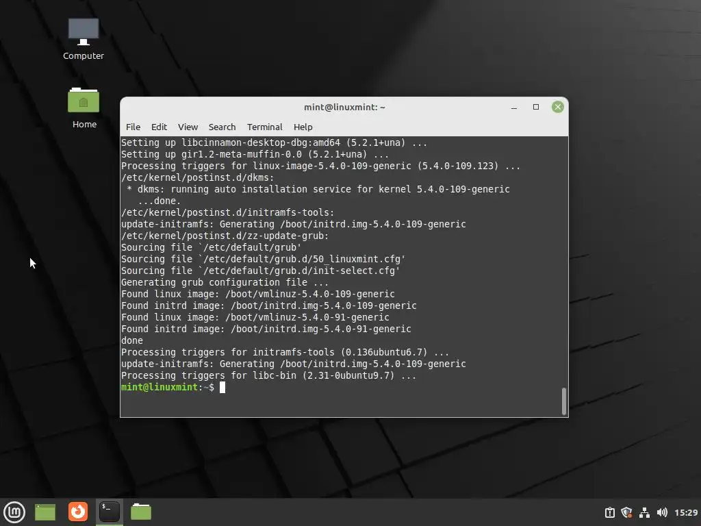701x526 pixels.
Task: Open the View menu in Terminal
Action: coord(188,127)
